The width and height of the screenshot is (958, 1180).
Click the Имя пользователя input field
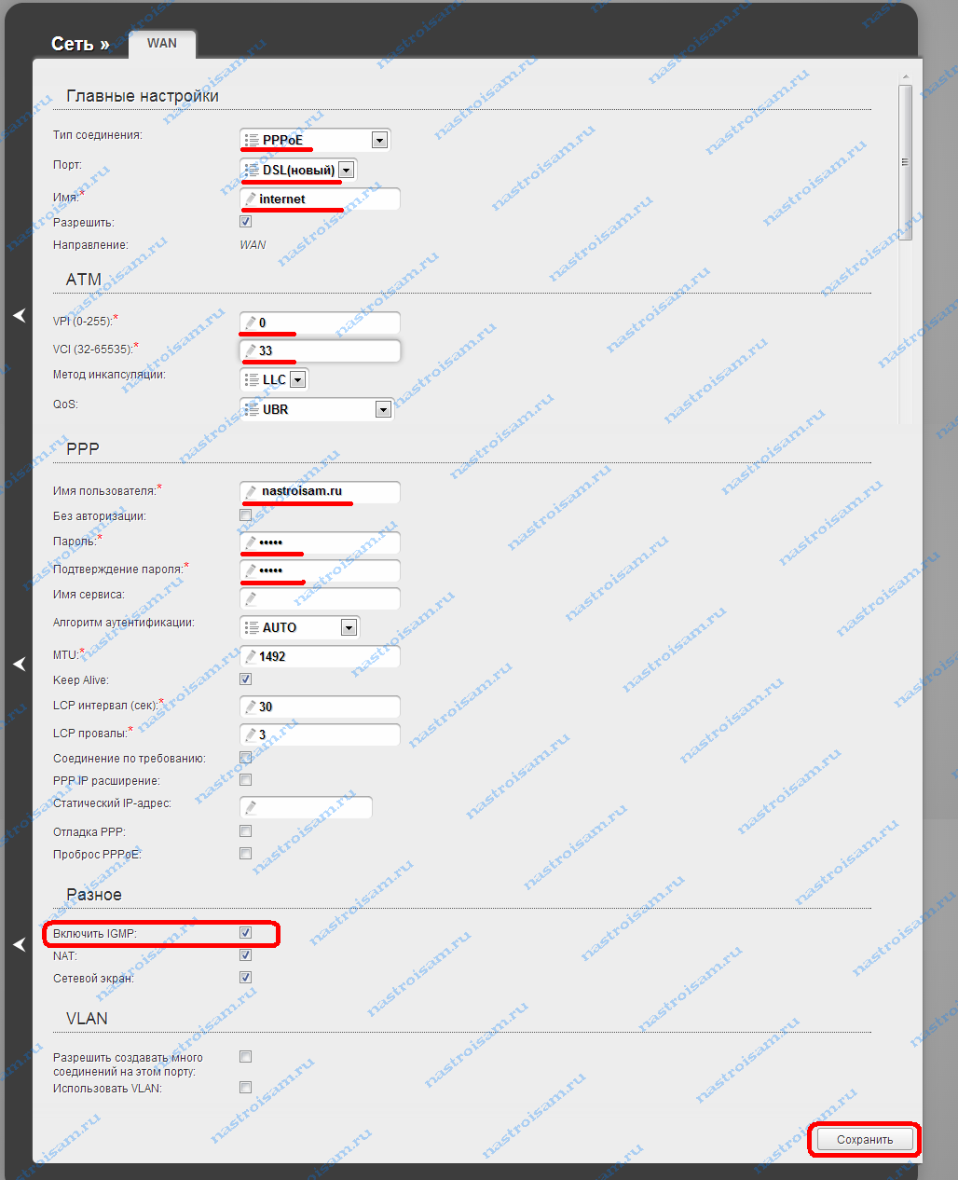pos(320,491)
